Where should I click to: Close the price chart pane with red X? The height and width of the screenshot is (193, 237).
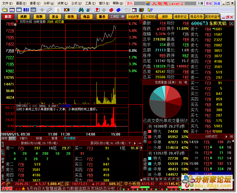pos(141,80)
